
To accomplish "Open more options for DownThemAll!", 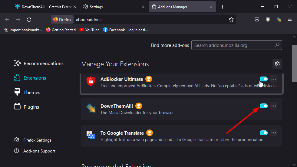I will click(x=273, y=106).
